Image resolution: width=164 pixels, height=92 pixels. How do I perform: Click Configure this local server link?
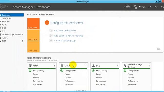pos(67,23)
